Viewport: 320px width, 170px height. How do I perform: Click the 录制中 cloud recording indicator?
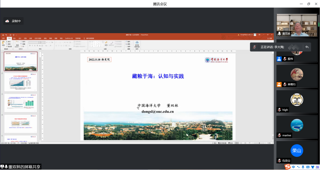coord(13,21)
